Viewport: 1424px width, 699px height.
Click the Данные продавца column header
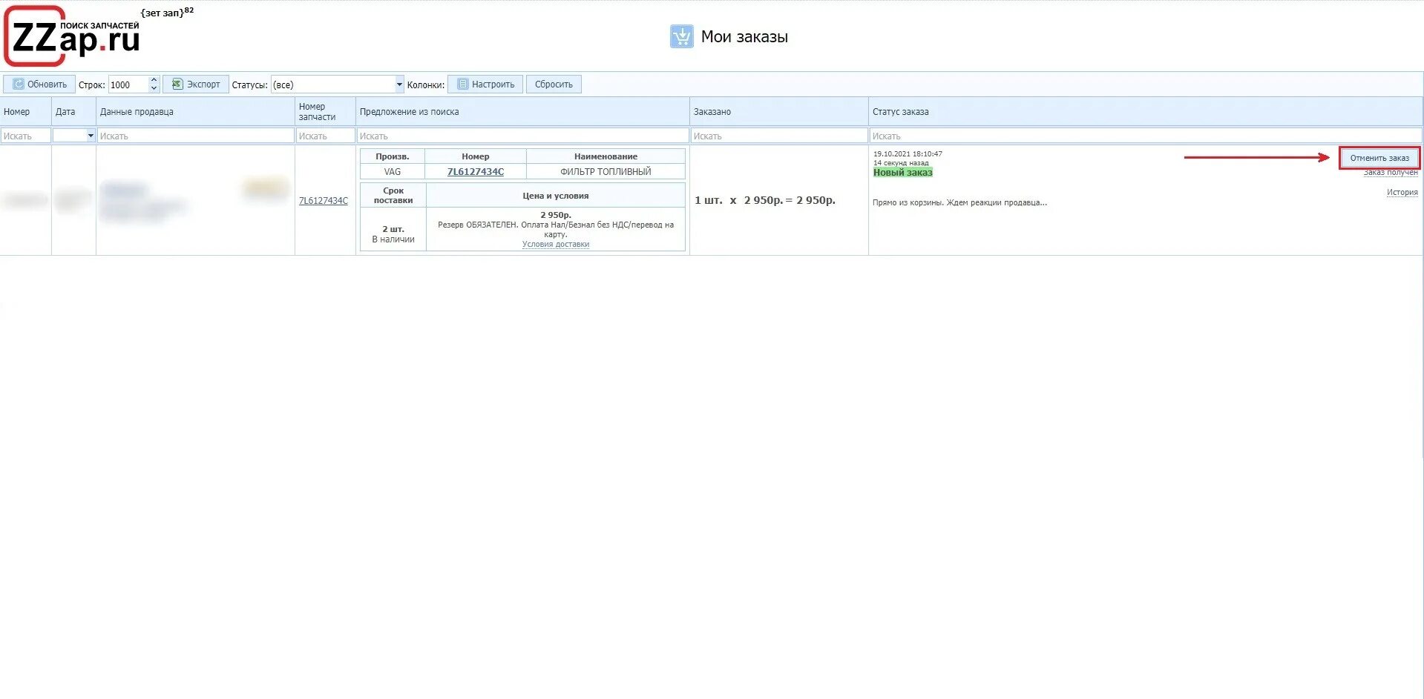tap(196, 112)
